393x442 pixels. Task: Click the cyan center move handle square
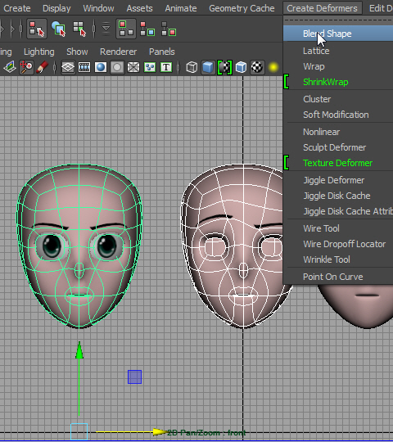pos(79,431)
